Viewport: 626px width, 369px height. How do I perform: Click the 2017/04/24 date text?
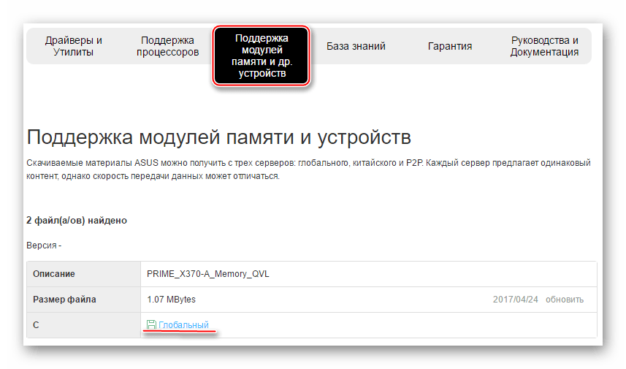coord(515,300)
